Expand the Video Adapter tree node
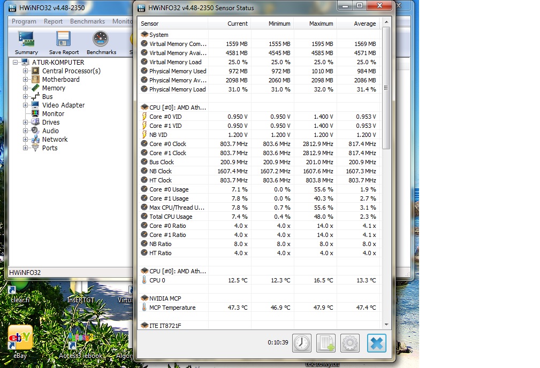 click(25, 105)
